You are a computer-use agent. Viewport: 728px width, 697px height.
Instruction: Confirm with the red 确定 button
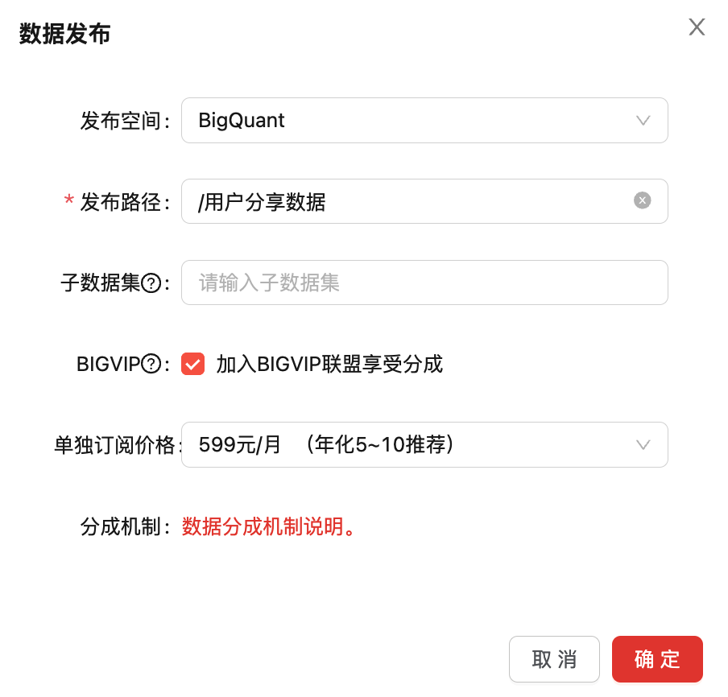[657, 659]
